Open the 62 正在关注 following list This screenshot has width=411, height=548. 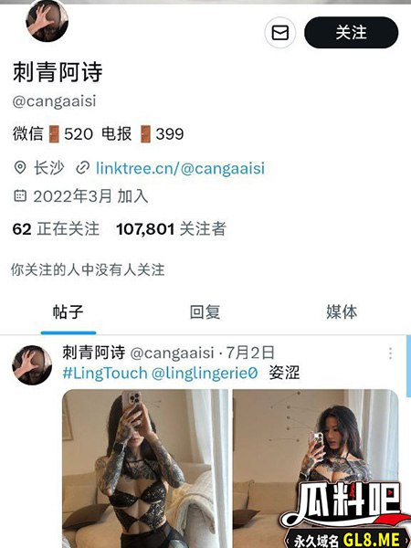(x=56, y=229)
